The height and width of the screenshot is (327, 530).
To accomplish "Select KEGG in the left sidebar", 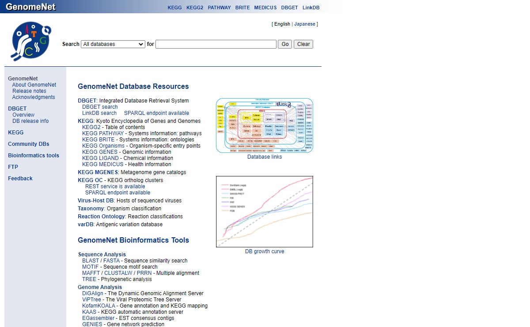I will [x=16, y=133].
